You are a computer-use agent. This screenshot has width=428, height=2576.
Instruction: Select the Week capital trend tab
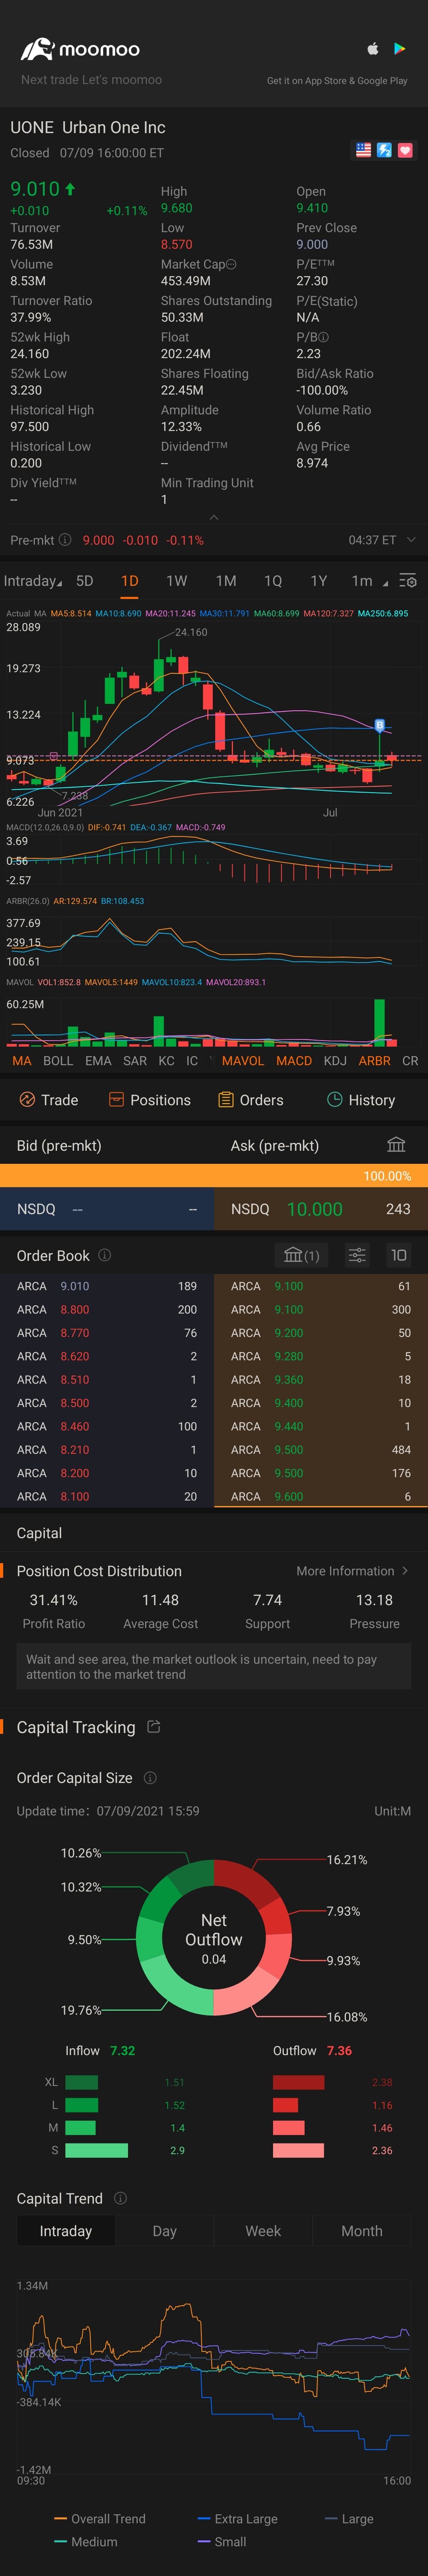click(x=263, y=2231)
